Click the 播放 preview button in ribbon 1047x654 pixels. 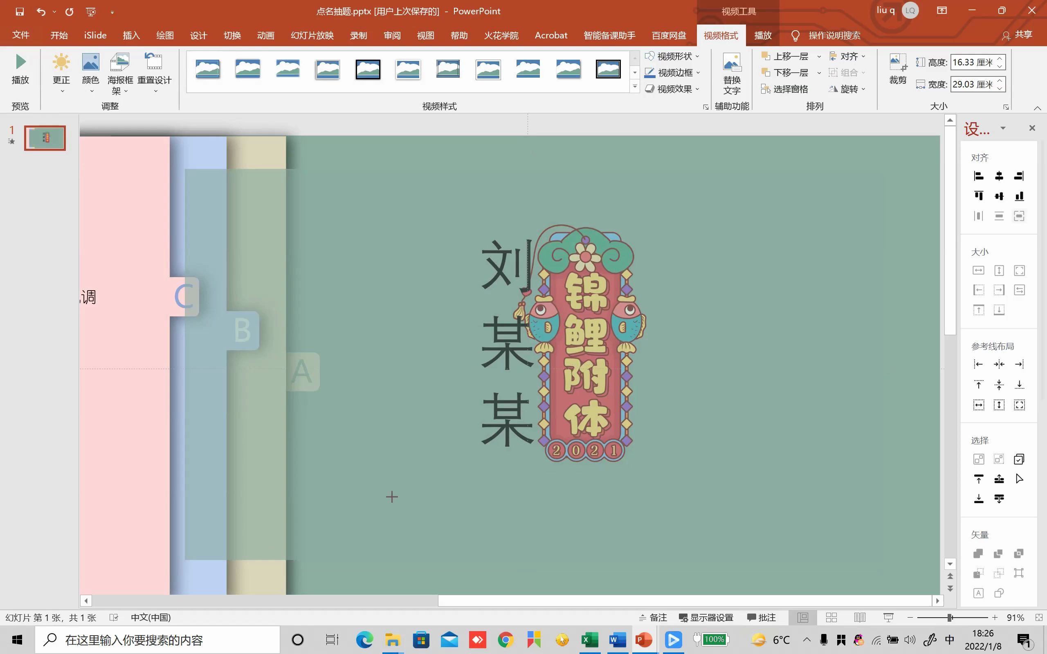click(x=20, y=69)
